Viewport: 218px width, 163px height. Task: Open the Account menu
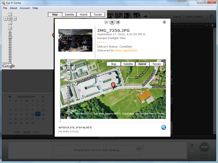coord(25,8)
